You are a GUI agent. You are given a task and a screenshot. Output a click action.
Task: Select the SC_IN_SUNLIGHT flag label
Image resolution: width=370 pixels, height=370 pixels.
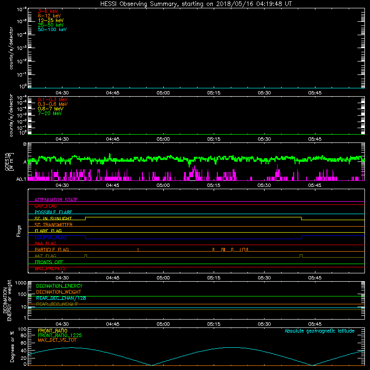[x=53, y=218]
